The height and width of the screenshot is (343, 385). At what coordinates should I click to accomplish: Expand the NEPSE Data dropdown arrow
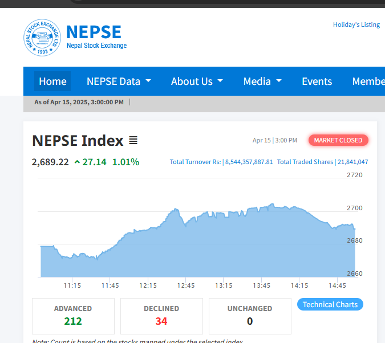tap(148, 81)
